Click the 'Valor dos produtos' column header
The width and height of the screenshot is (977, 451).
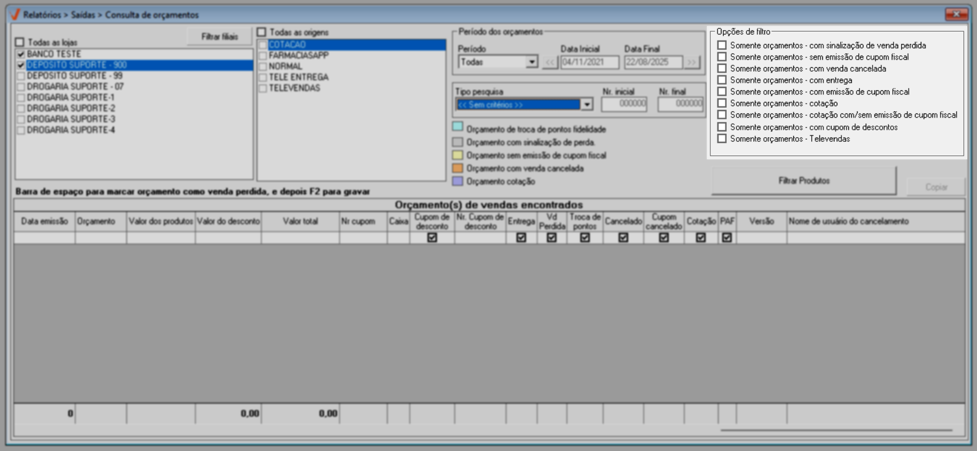coord(161,222)
